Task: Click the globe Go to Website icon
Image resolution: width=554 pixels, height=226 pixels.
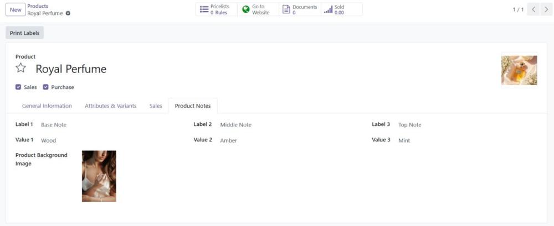Action: 246,9
